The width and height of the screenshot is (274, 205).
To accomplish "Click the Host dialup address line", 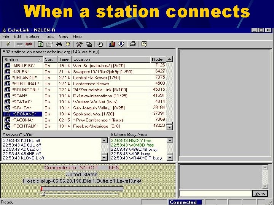I will tap(82, 181).
